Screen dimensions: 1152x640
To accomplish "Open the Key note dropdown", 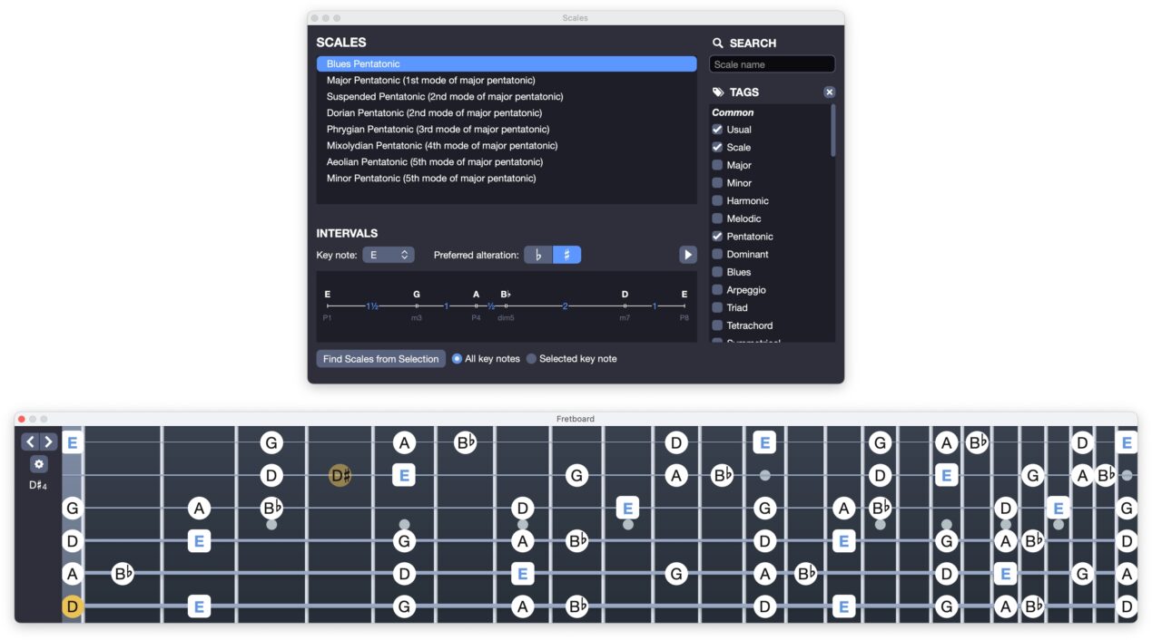I will tap(389, 255).
